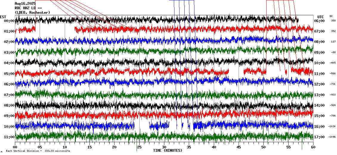Select the 17:00 UTC row label

coord(319,137)
